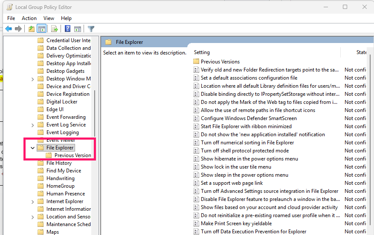Viewport: 374px width, 235px height.
Task: Select 'Allow the use of remote paths in file shortcut icons'
Action: coord(258,110)
